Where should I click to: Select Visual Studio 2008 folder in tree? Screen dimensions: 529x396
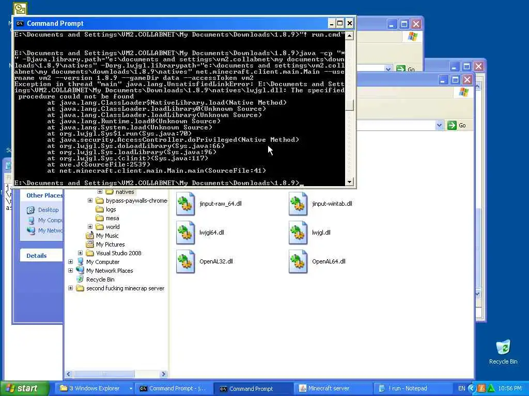[118, 253]
